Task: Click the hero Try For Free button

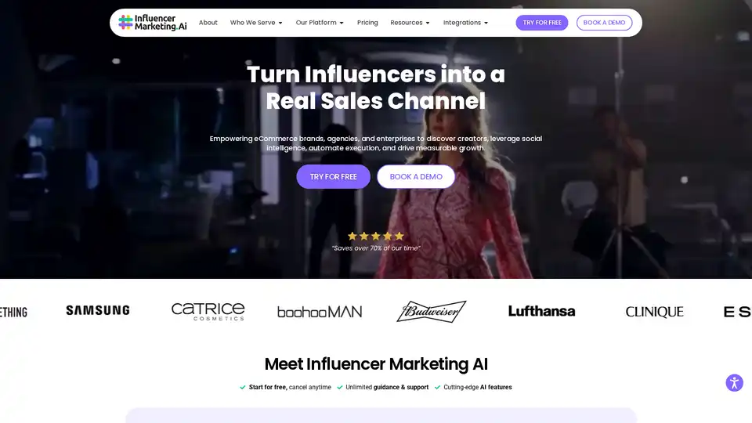Action: click(334, 176)
